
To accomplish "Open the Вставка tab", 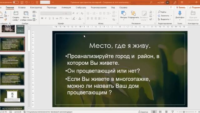I will 22,8.
